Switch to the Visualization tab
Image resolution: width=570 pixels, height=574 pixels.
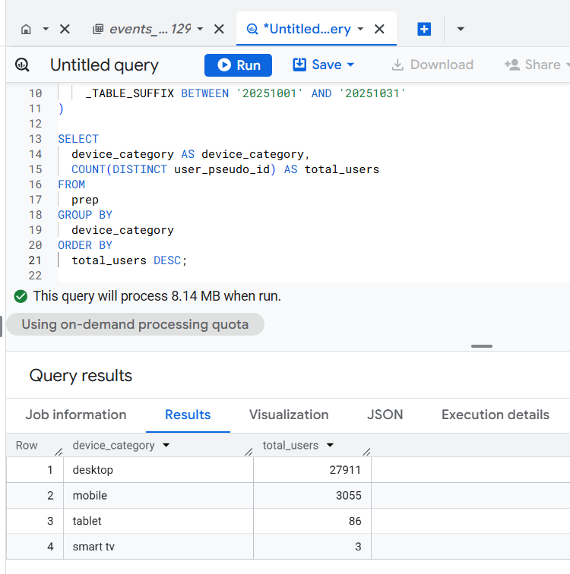pos(289,415)
